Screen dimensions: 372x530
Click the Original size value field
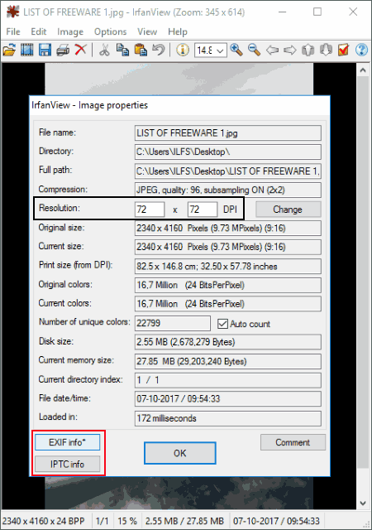tap(228, 229)
